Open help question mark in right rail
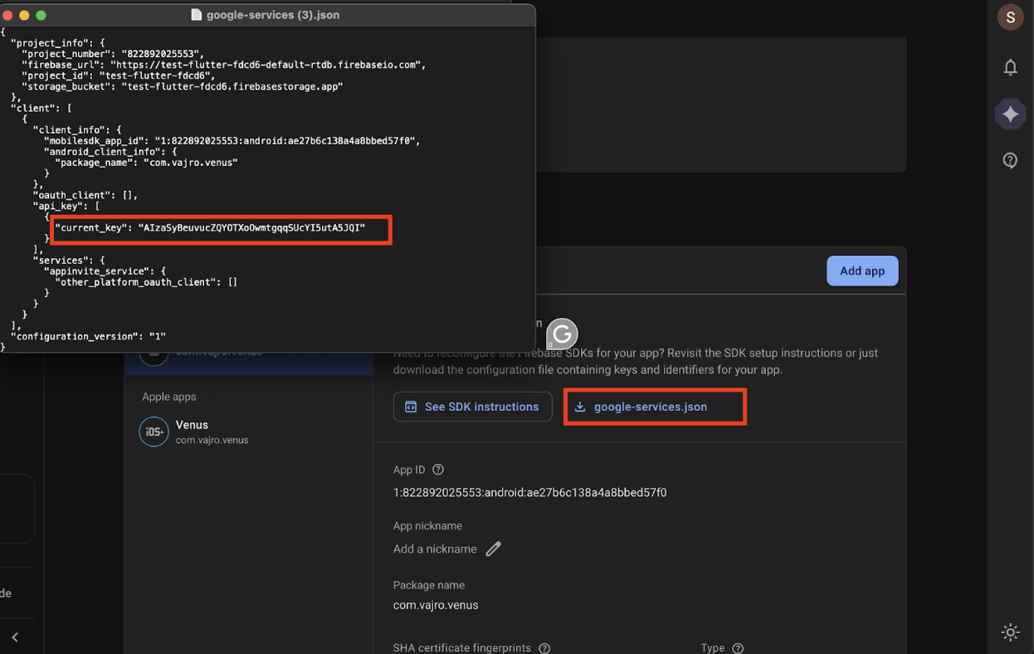 (1010, 160)
